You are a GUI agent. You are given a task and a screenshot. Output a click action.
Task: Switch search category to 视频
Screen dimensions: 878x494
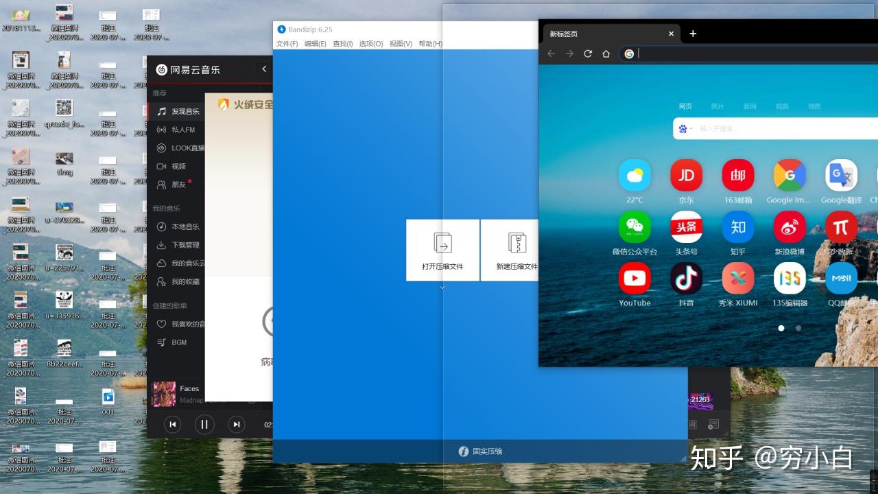tap(782, 106)
